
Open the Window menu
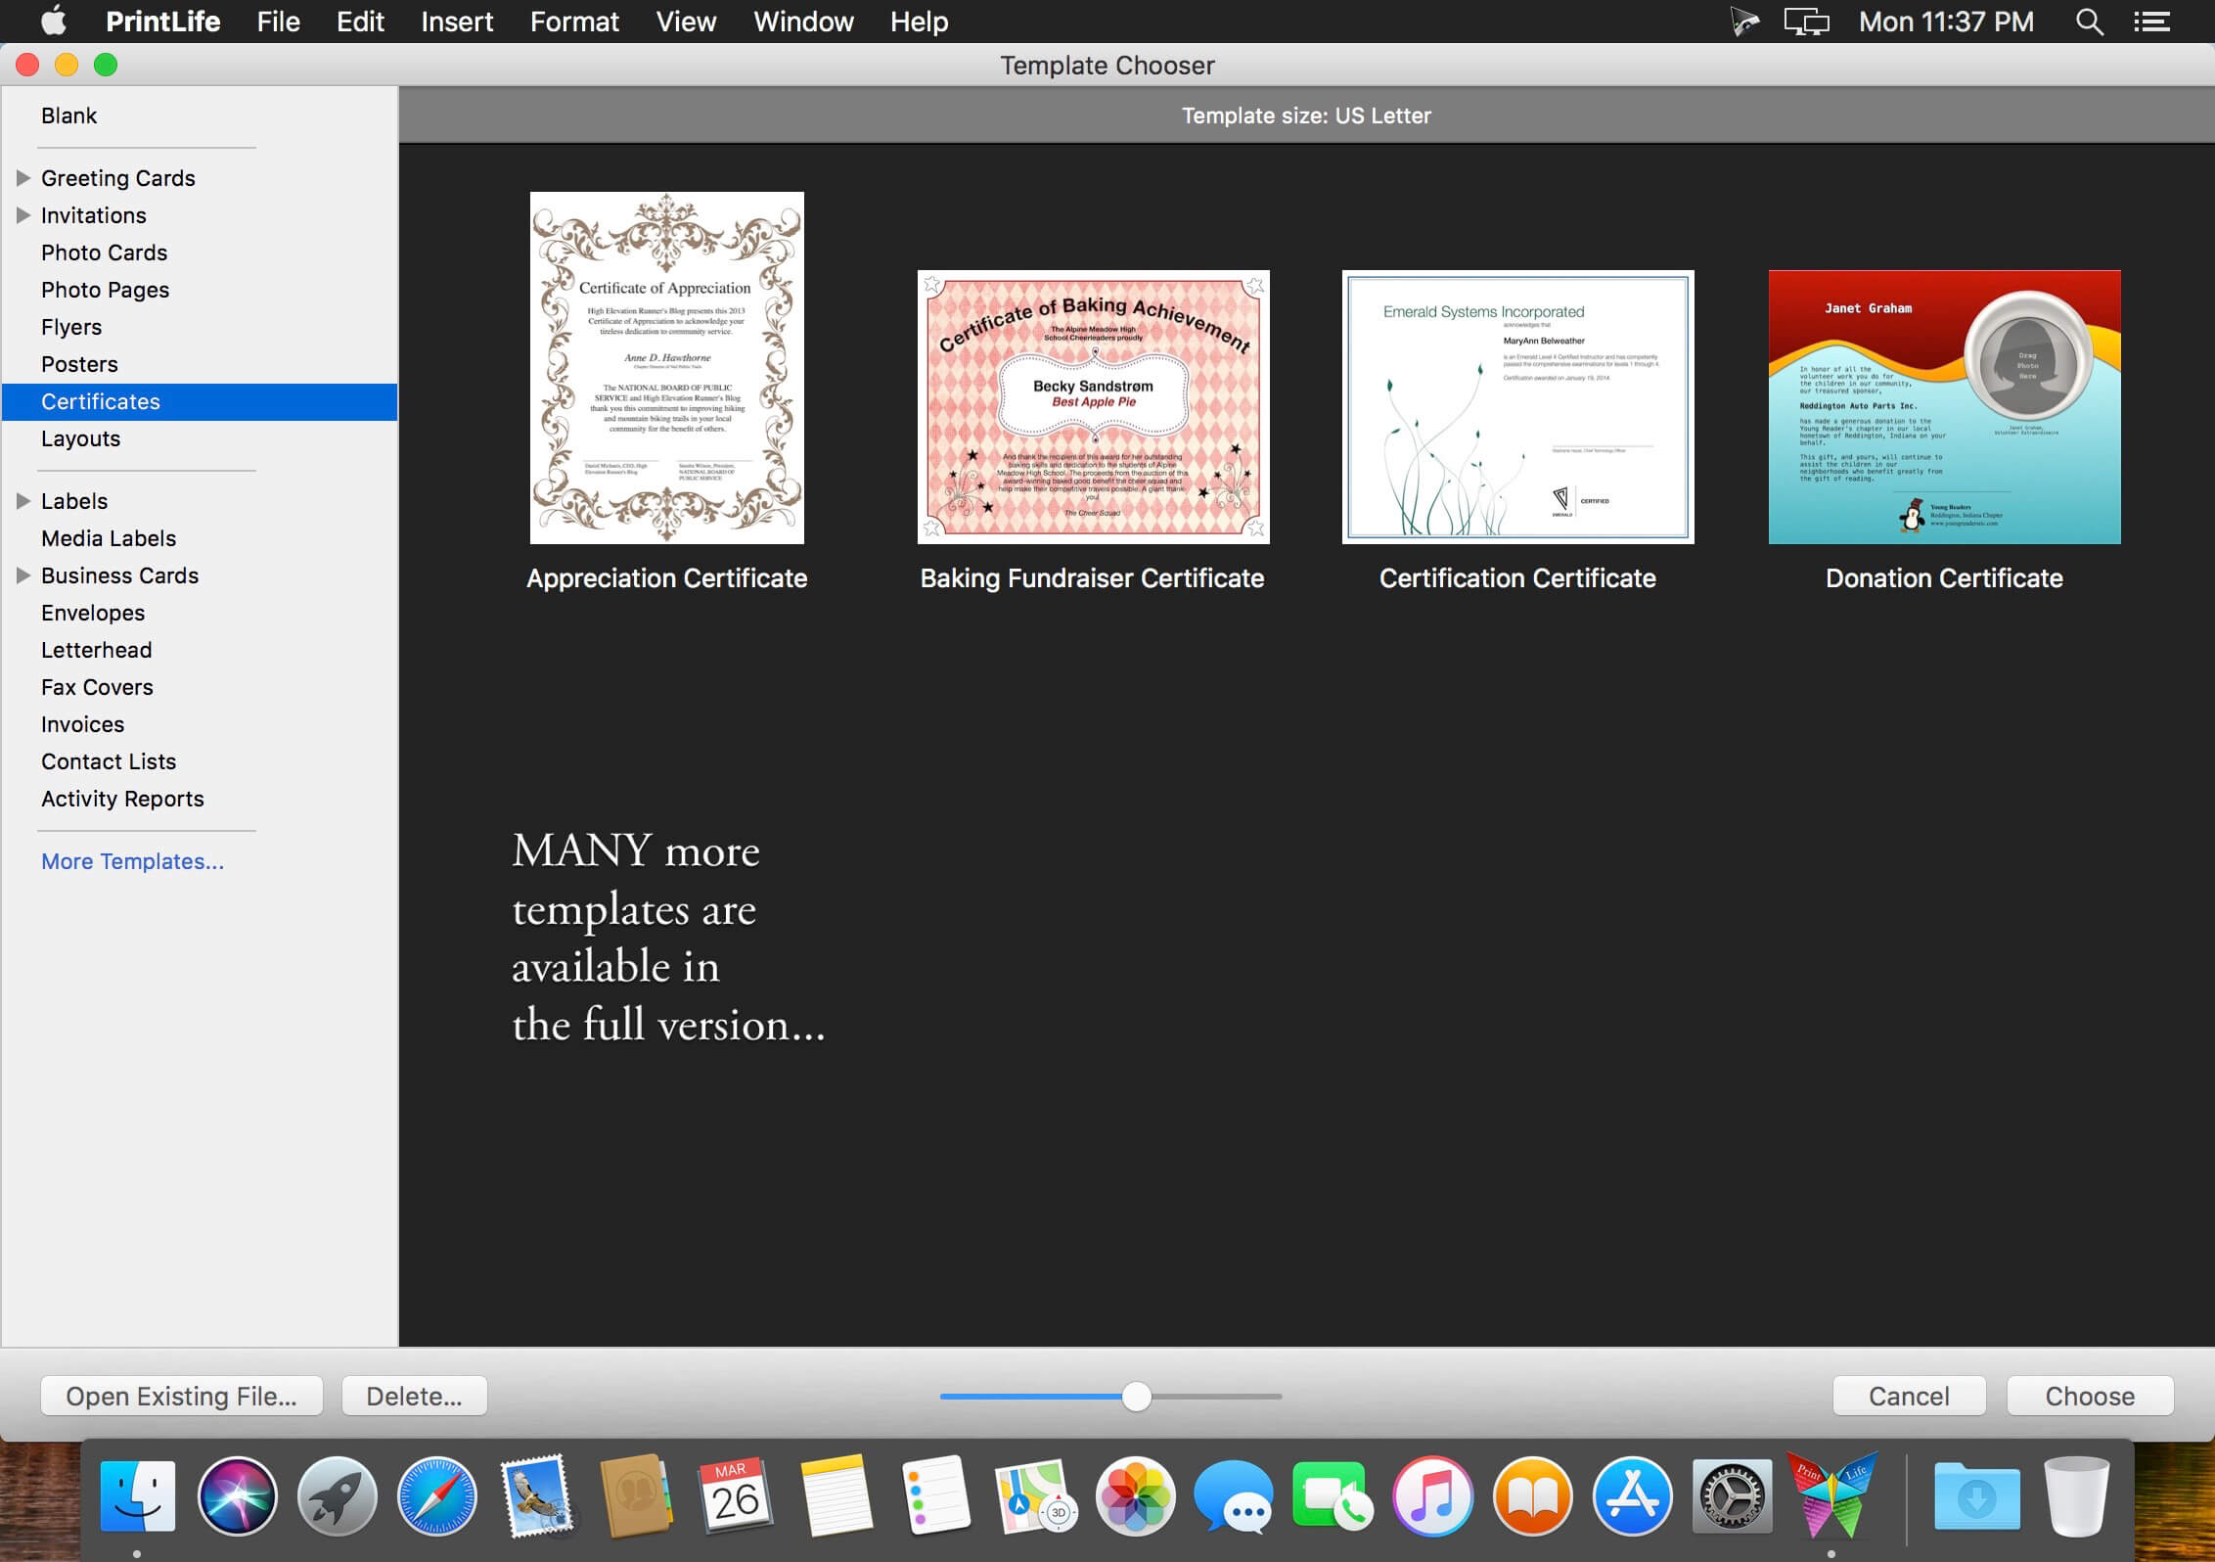pyautogui.click(x=803, y=22)
